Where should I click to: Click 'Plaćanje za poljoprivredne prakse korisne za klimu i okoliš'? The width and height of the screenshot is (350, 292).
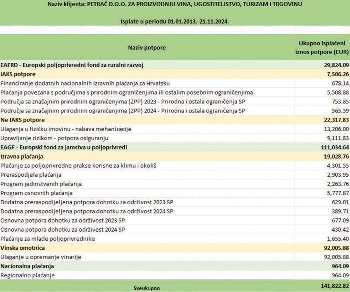coord(78,165)
